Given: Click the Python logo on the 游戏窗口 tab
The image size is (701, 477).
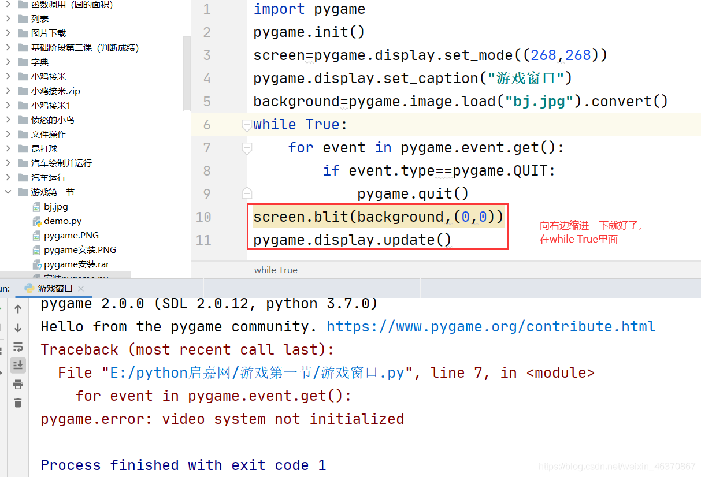Looking at the screenshot, I should pos(29,288).
